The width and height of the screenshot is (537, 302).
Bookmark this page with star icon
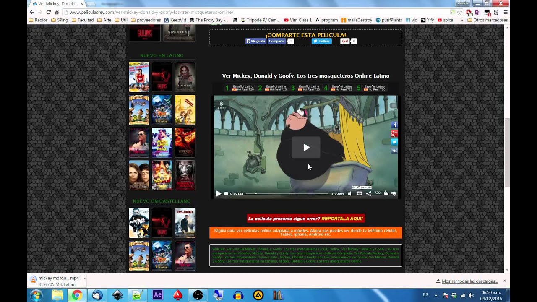click(x=459, y=12)
